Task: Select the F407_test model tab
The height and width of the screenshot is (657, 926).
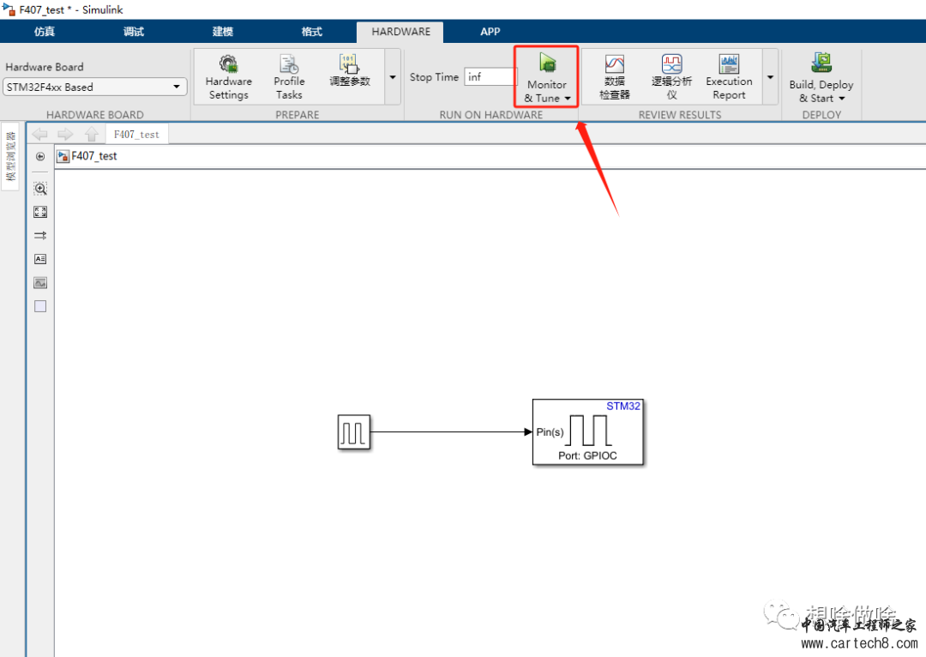Action: 136,135
